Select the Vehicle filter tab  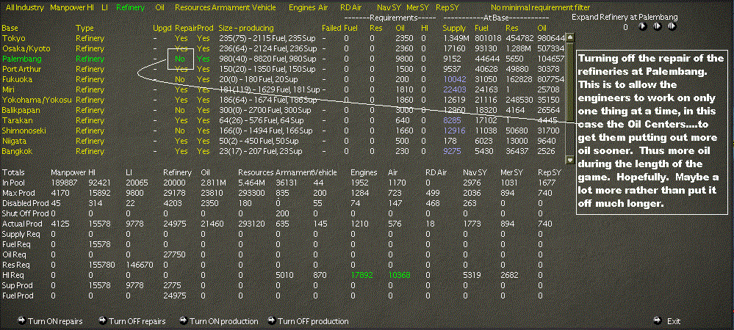264,7
